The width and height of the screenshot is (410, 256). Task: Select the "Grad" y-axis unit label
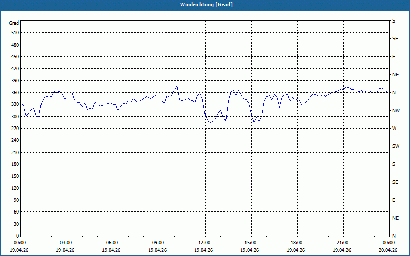(14, 23)
